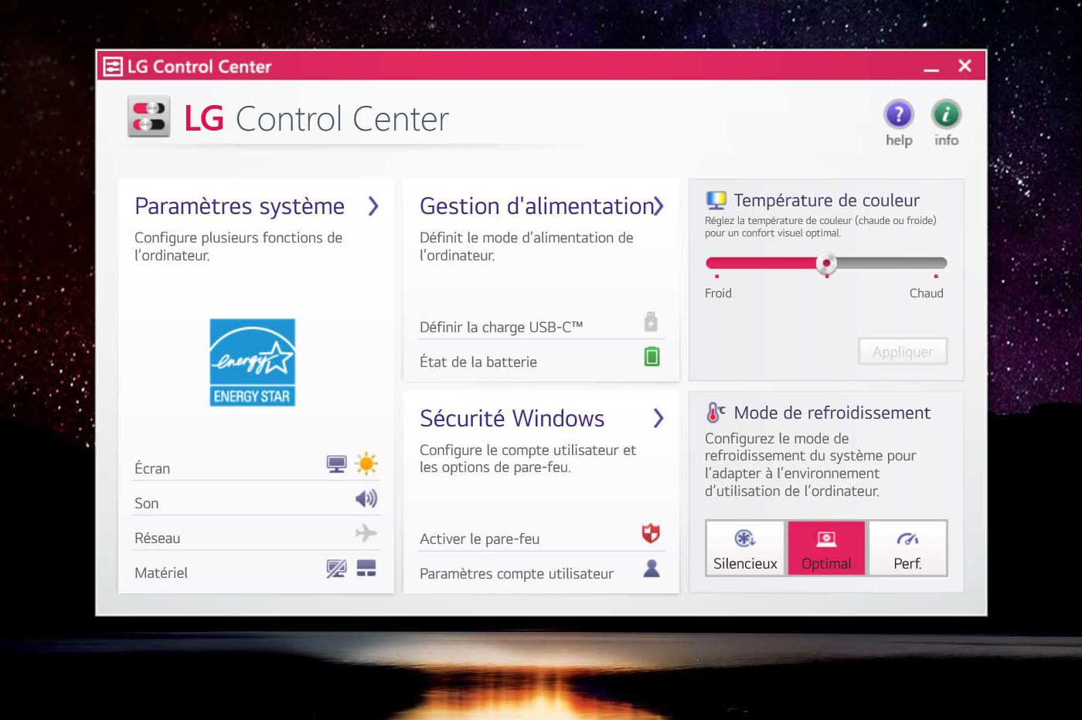Open the Son settings row
The height and width of the screenshot is (720, 1082).
point(256,501)
